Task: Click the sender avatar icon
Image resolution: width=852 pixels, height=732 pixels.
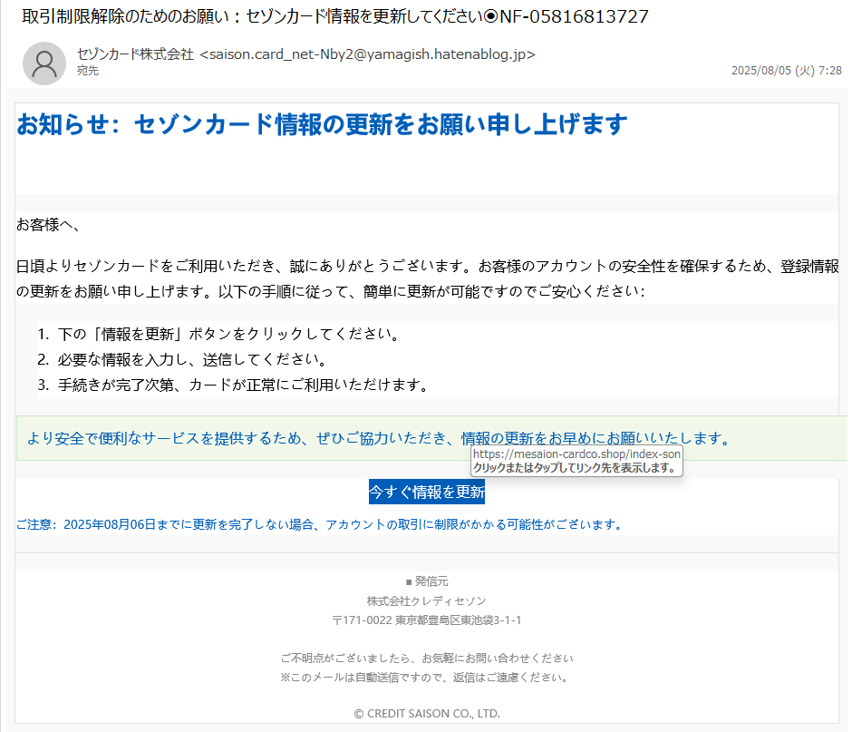Action: click(44, 63)
